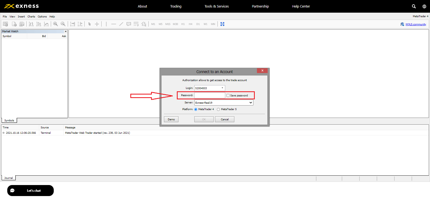
Task: Click the Password input field
Action: 210,95
